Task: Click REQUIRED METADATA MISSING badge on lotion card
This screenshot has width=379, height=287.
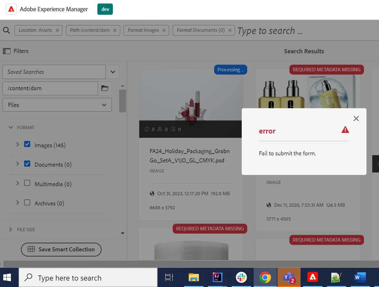Action: pos(327,70)
